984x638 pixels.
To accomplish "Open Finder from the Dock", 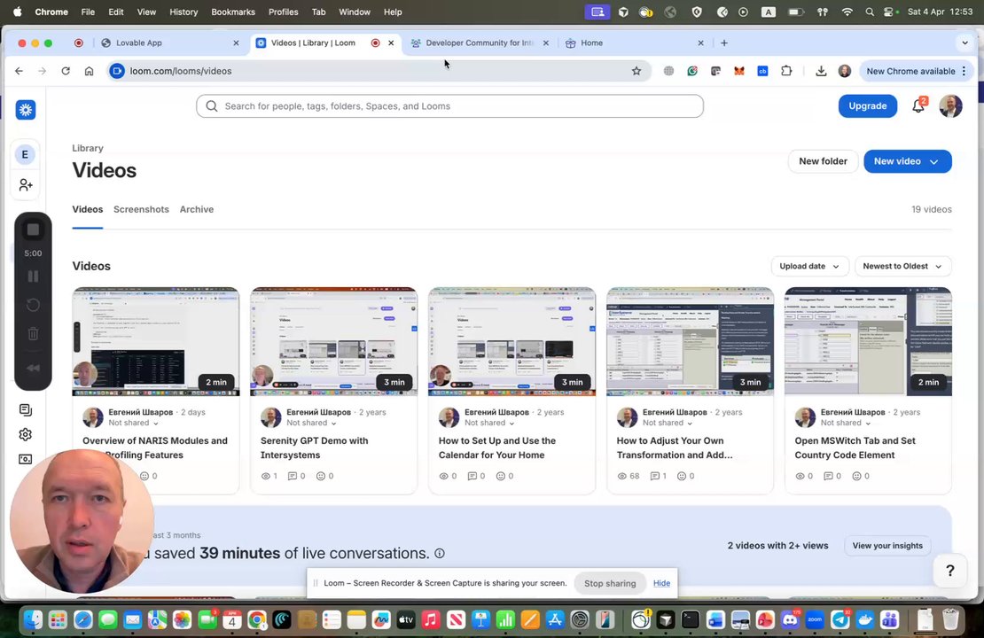I will (34, 620).
